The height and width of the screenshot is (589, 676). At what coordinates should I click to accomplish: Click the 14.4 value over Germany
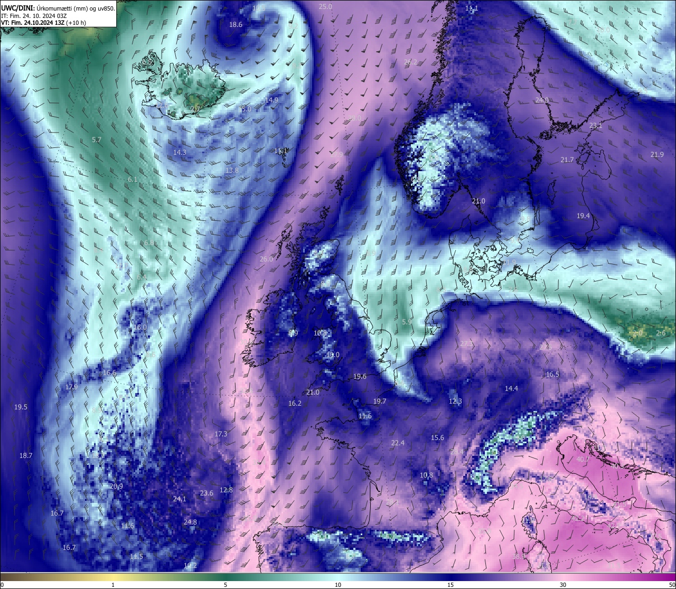(511, 388)
